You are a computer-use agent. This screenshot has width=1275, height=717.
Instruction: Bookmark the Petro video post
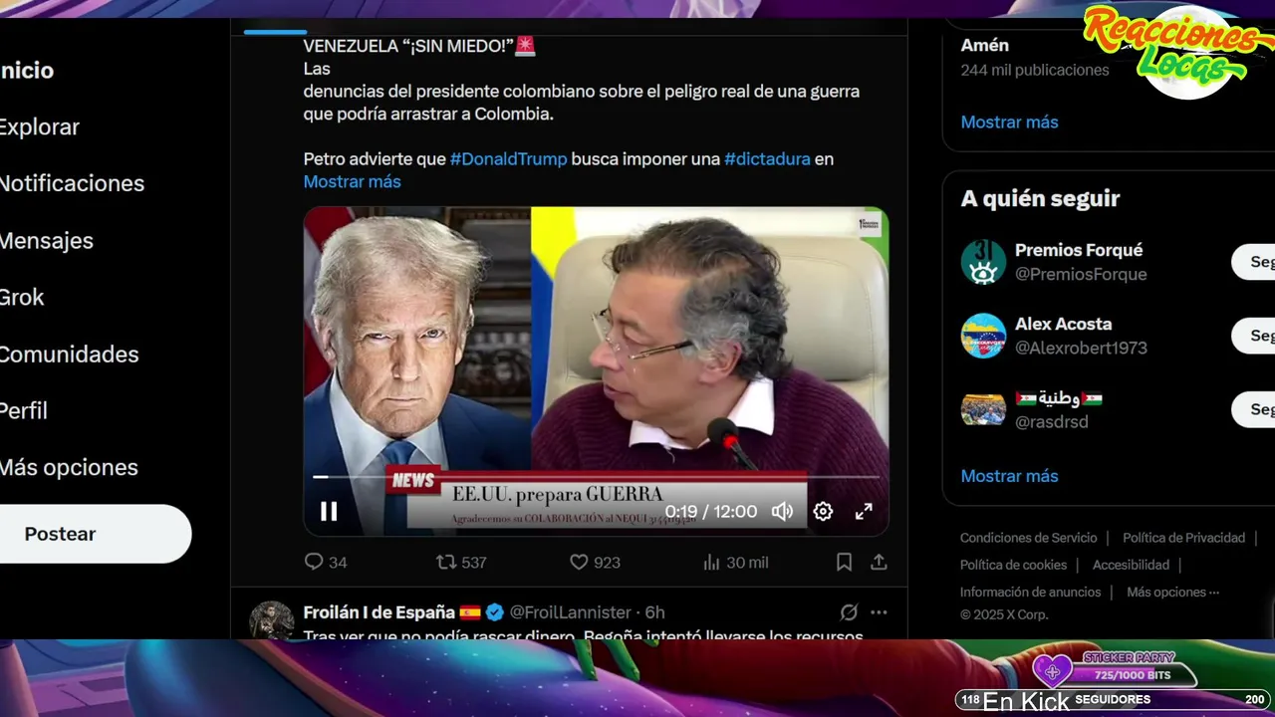[x=844, y=563]
